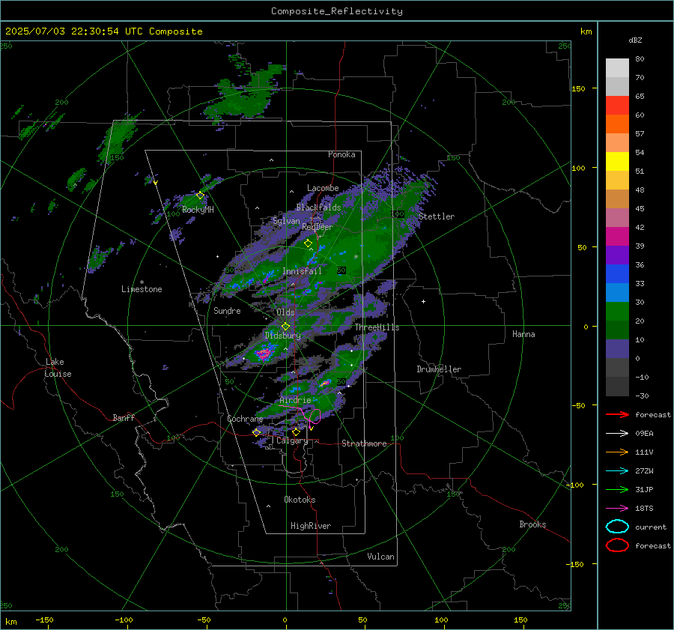This screenshot has height=630, width=674.
Task: Click the Airdrie label
Action: 295,400
